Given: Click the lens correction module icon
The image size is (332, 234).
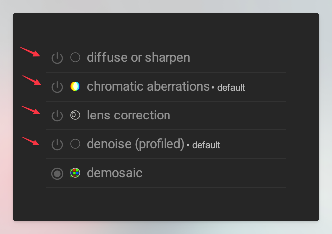Looking at the screenshot, I should [x=75, y=116].
